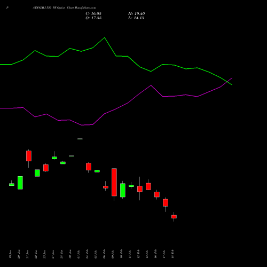Click the 30 Jan date label
Screen dimensions: 267x267
click(x=70, y=254)
